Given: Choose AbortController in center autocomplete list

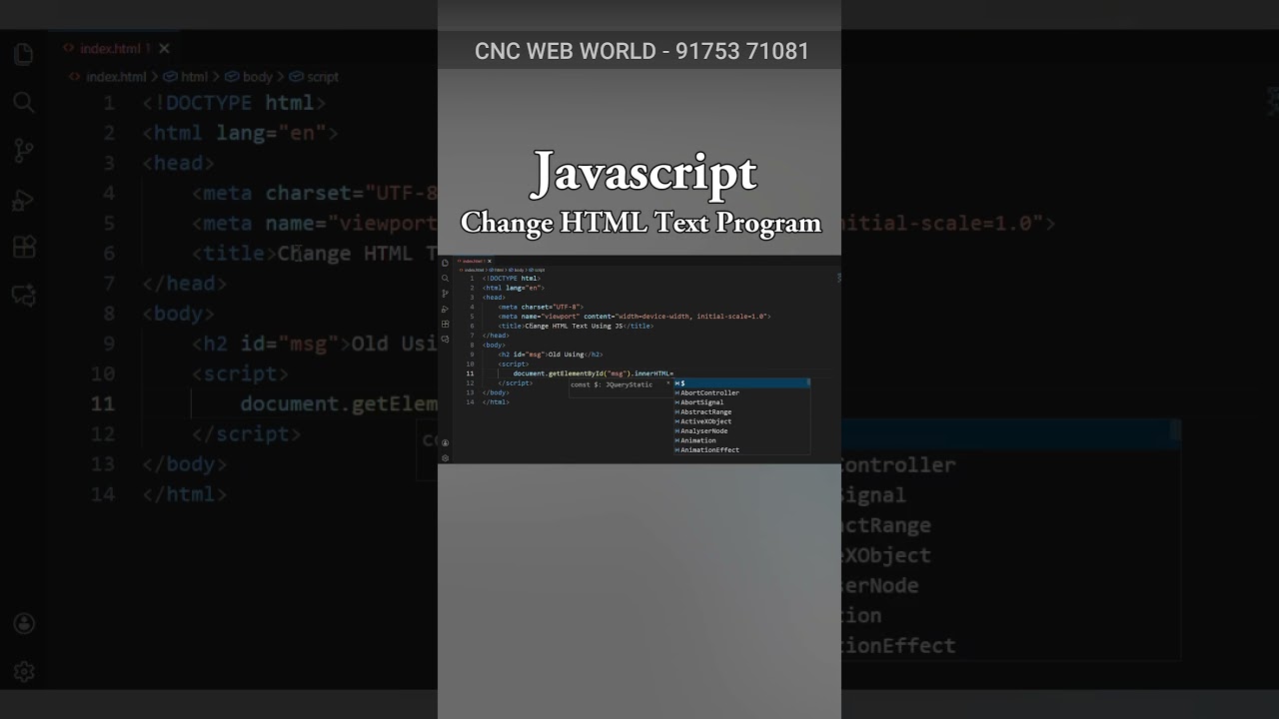Looking at the screenshot, I should [x=741, y=392].
